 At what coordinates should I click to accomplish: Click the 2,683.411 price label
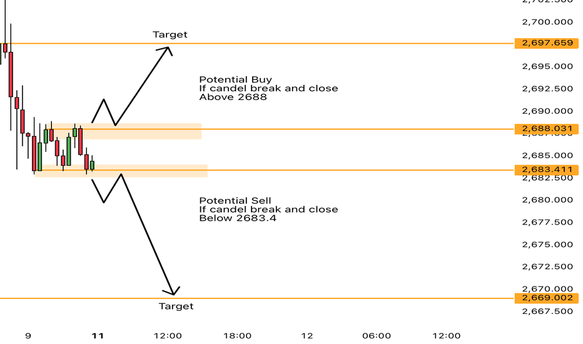(x=547, y=170)
